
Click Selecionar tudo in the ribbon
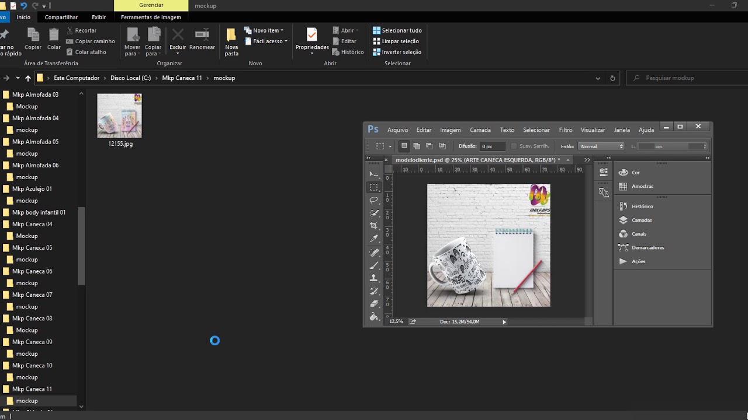tap(397, 30)
